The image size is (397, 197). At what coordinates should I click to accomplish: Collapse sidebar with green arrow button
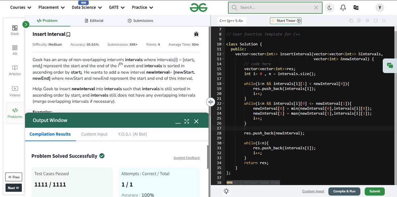click(x=26, y=24)
